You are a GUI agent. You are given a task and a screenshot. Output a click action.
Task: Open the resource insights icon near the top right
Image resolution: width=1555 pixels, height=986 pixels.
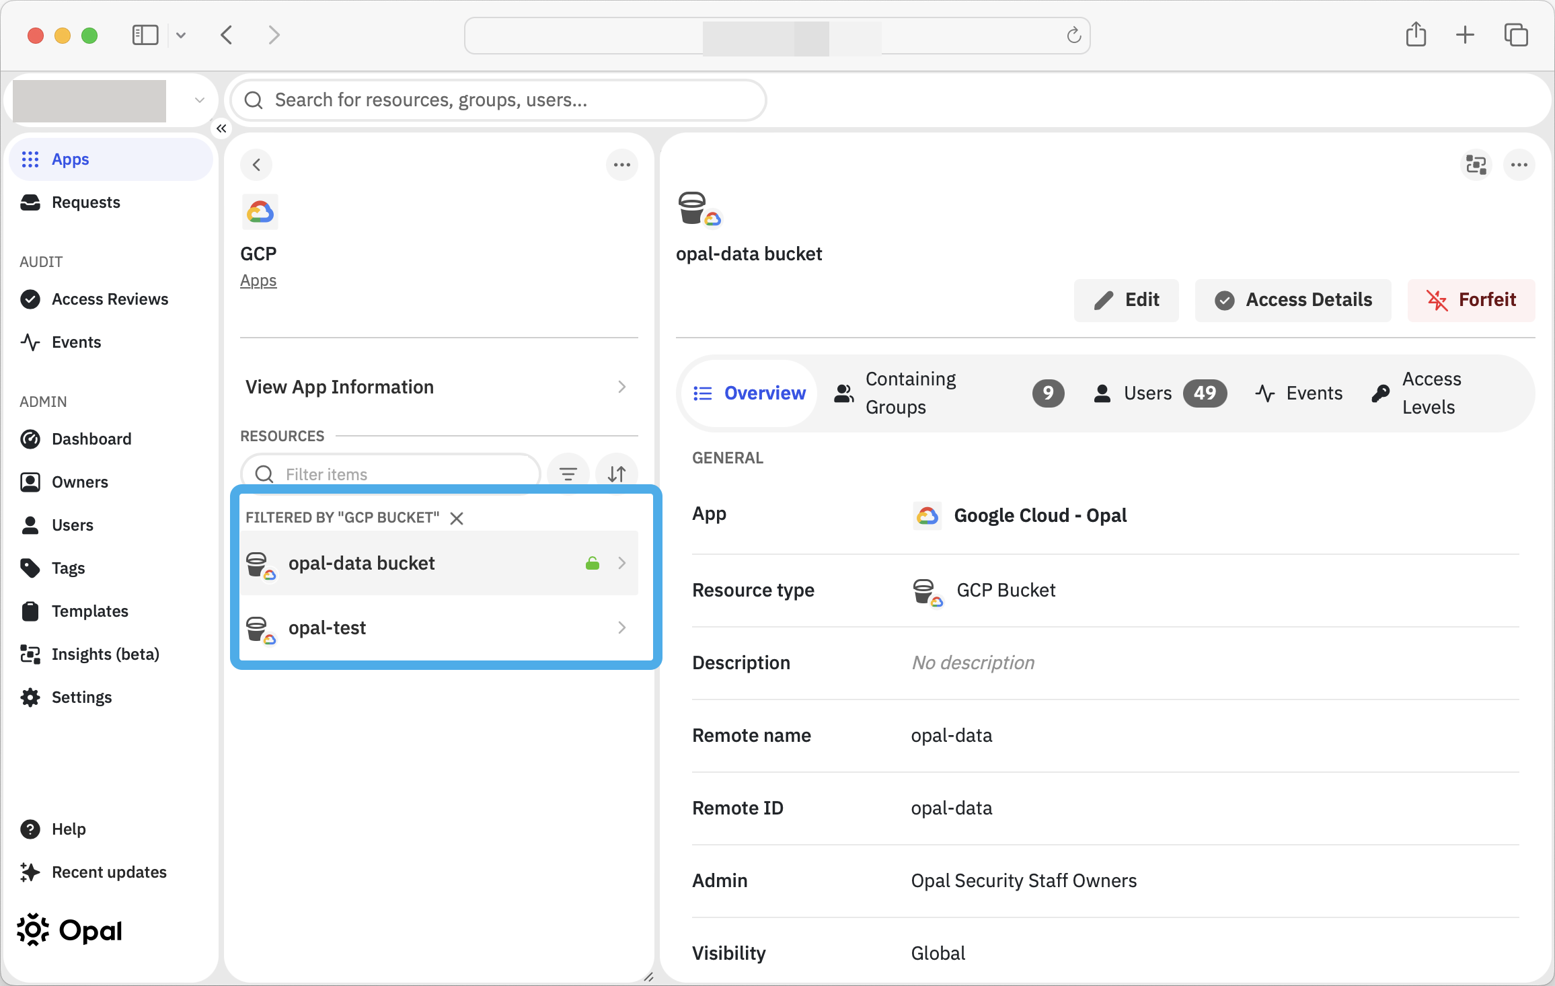[x=1476, y=165]
